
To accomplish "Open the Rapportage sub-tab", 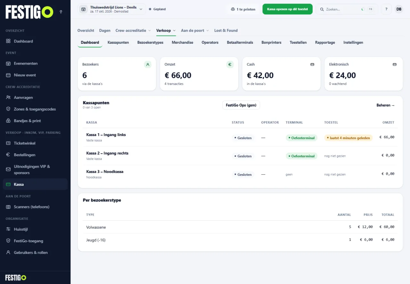I will click(x=325, y=42).
